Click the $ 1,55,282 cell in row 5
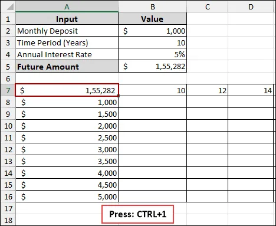276x226 pixels. (153, 67)
